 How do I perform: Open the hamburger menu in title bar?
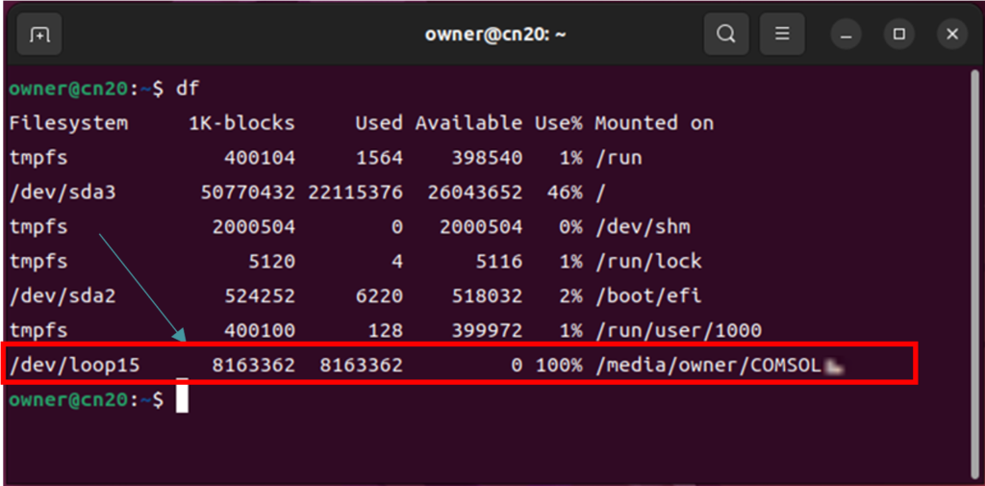(x=782, y=35)
